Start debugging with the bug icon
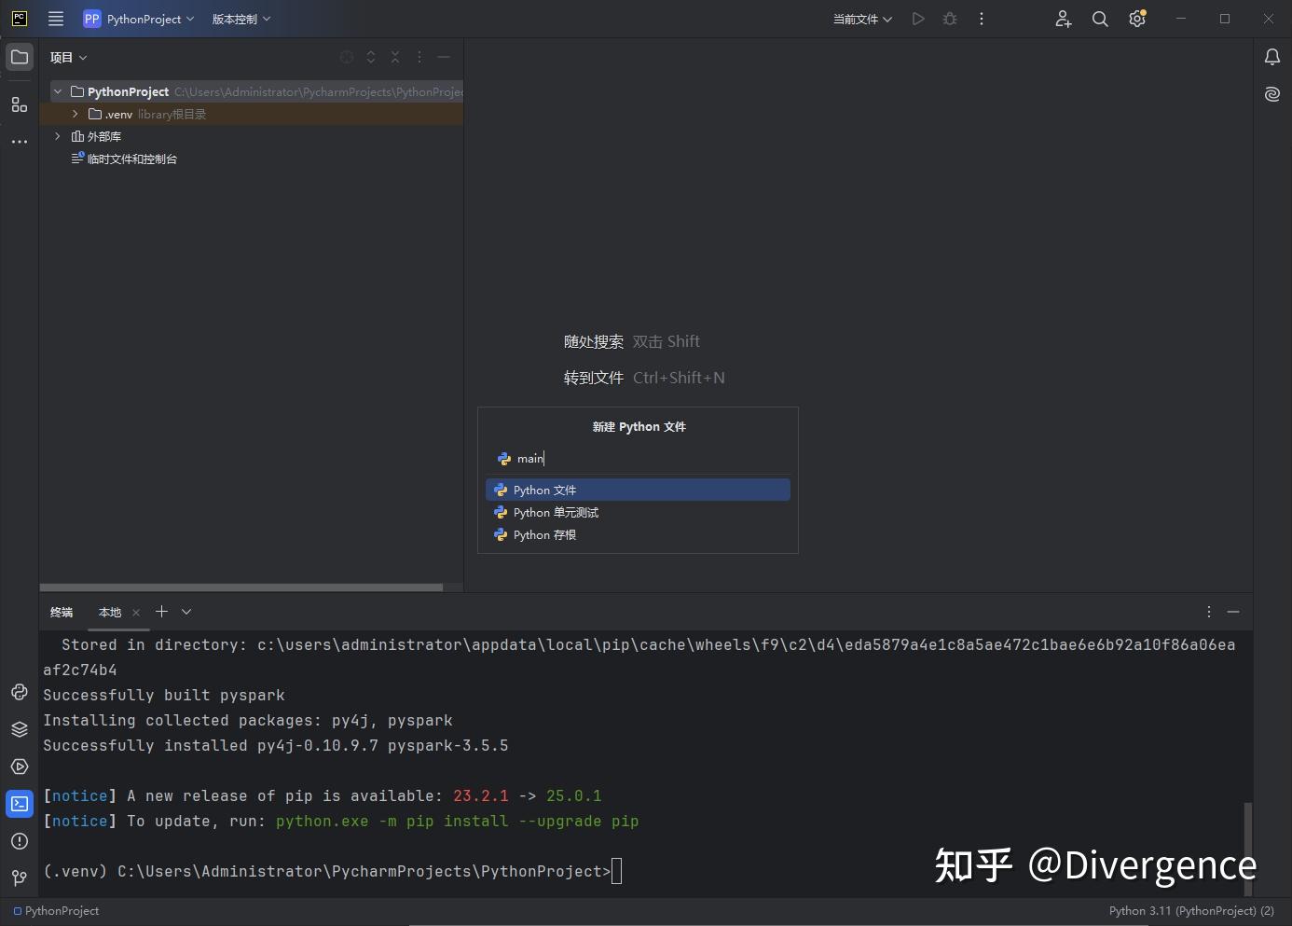Viewport: 1292px width, 926px height. pos(950,19)
